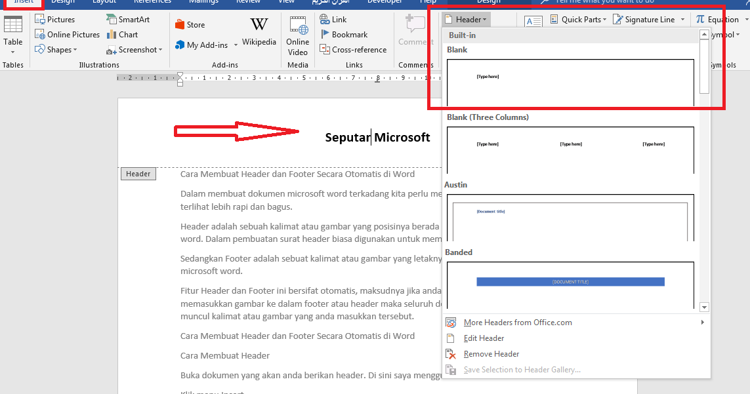
Task: Insert an Online Video
Action: click(x=297, y=36)
